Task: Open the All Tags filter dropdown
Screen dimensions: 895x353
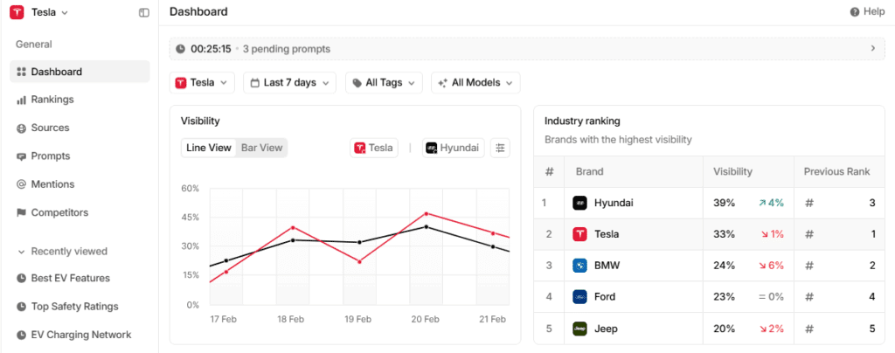Action: [x=384, y=83]
